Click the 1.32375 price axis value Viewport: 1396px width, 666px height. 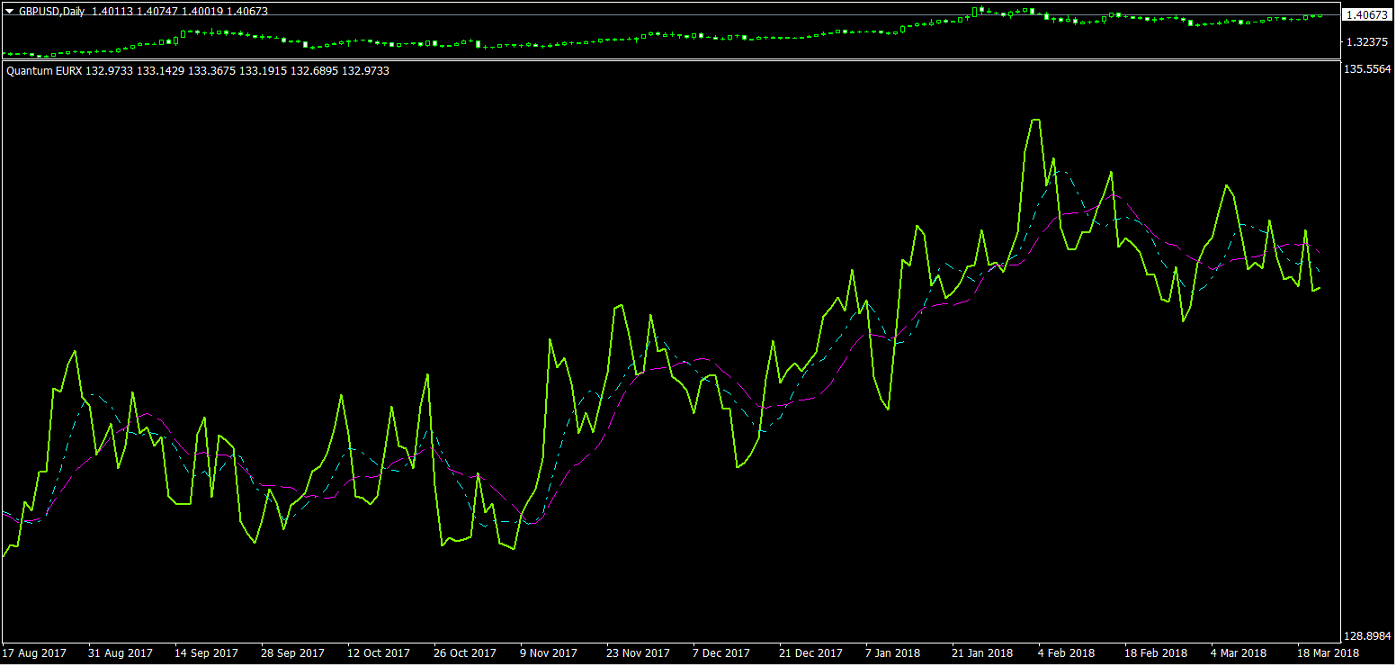[x=1365, y=41]
